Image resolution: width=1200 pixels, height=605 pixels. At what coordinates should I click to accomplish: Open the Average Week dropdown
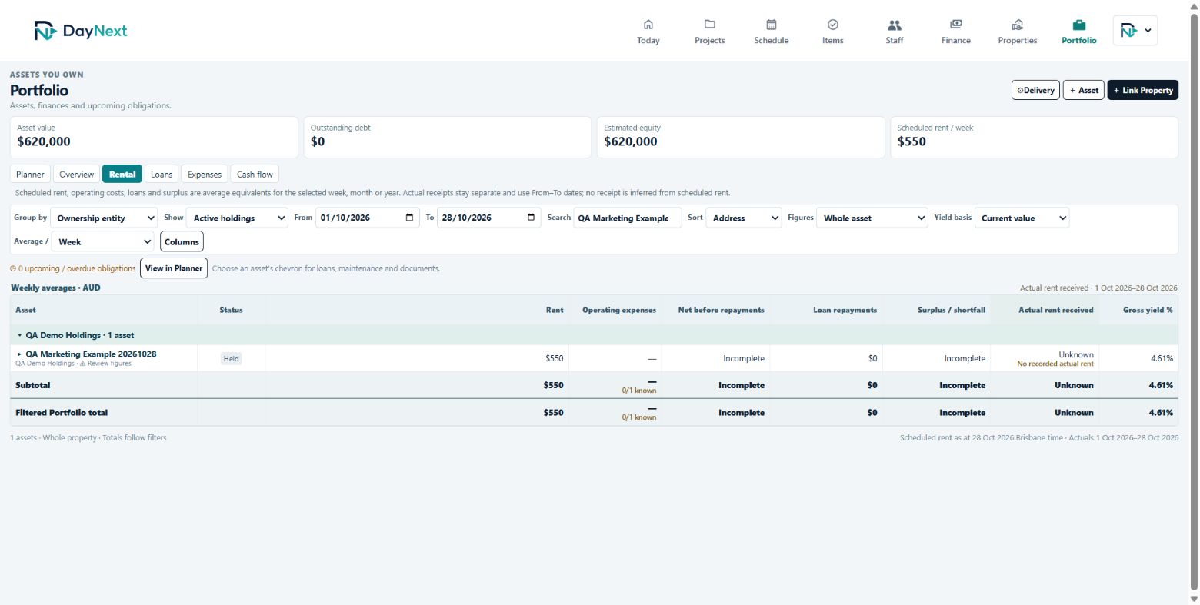[x=103, y=241]
